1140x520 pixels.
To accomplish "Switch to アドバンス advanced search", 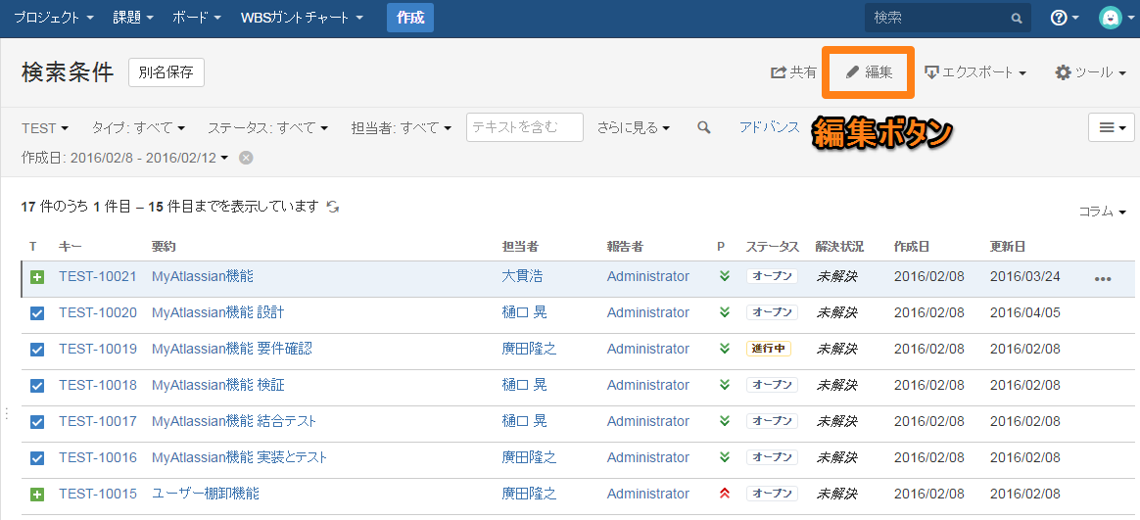I will click(769, 127).
